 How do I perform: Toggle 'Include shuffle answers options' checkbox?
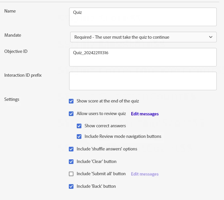(71, 149)
